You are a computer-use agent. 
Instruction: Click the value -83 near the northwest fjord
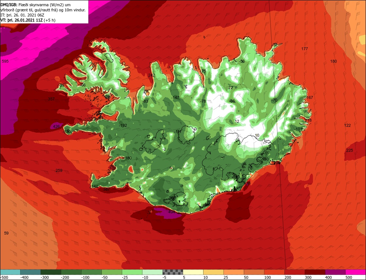[x=145, y=101]
